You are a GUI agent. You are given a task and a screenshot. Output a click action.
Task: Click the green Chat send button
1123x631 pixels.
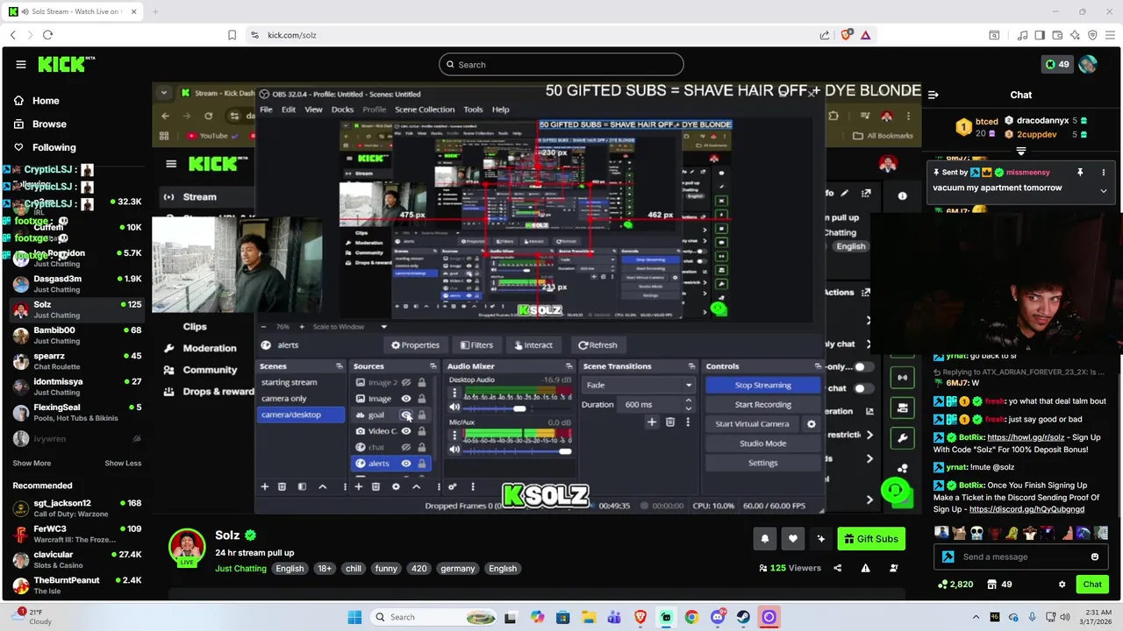(1092, 585)
